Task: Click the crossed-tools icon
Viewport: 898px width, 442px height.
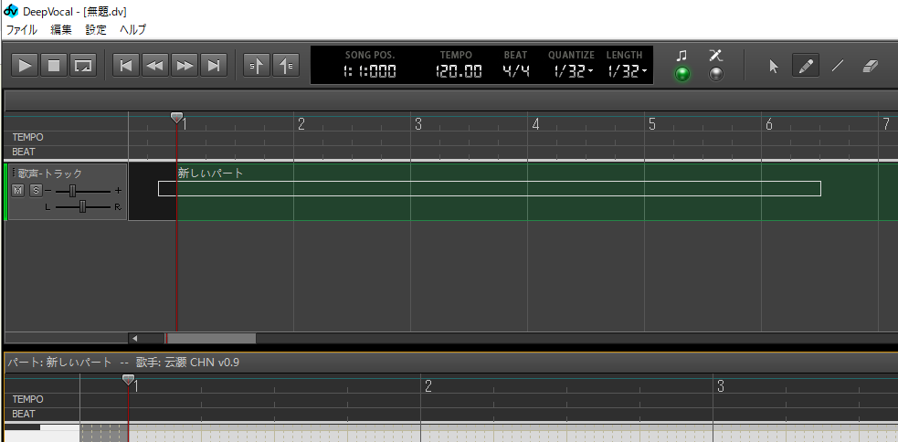Action: [716, 56]
